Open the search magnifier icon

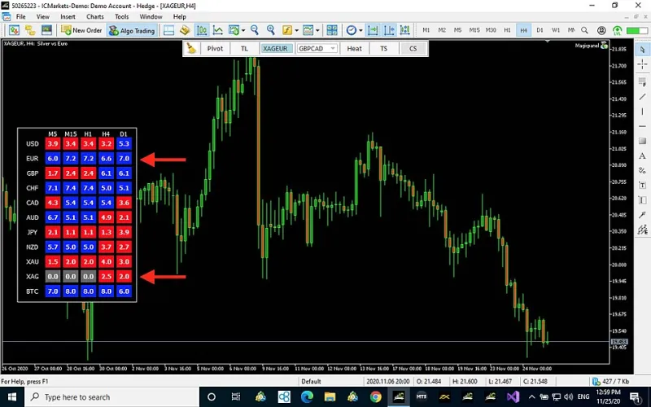(584, 30)
